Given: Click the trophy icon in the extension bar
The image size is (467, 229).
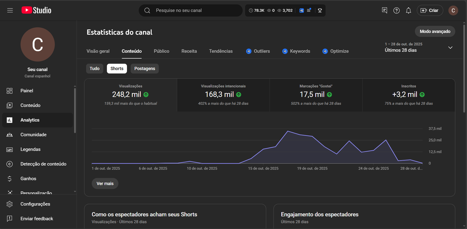Looking at the screenshot, I should (320, 10).
